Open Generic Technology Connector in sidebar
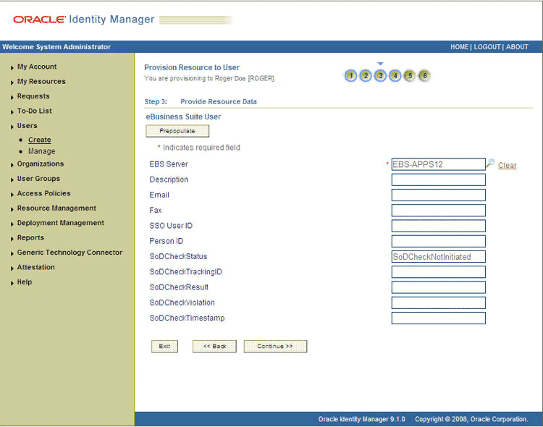This screenshot has width=543, height=427. [x=70, y=253]
